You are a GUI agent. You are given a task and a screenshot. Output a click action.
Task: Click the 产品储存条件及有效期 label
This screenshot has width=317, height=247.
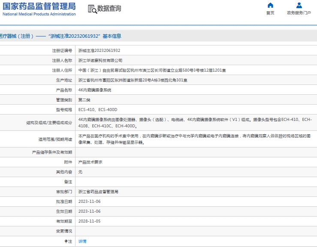point(52,152)
